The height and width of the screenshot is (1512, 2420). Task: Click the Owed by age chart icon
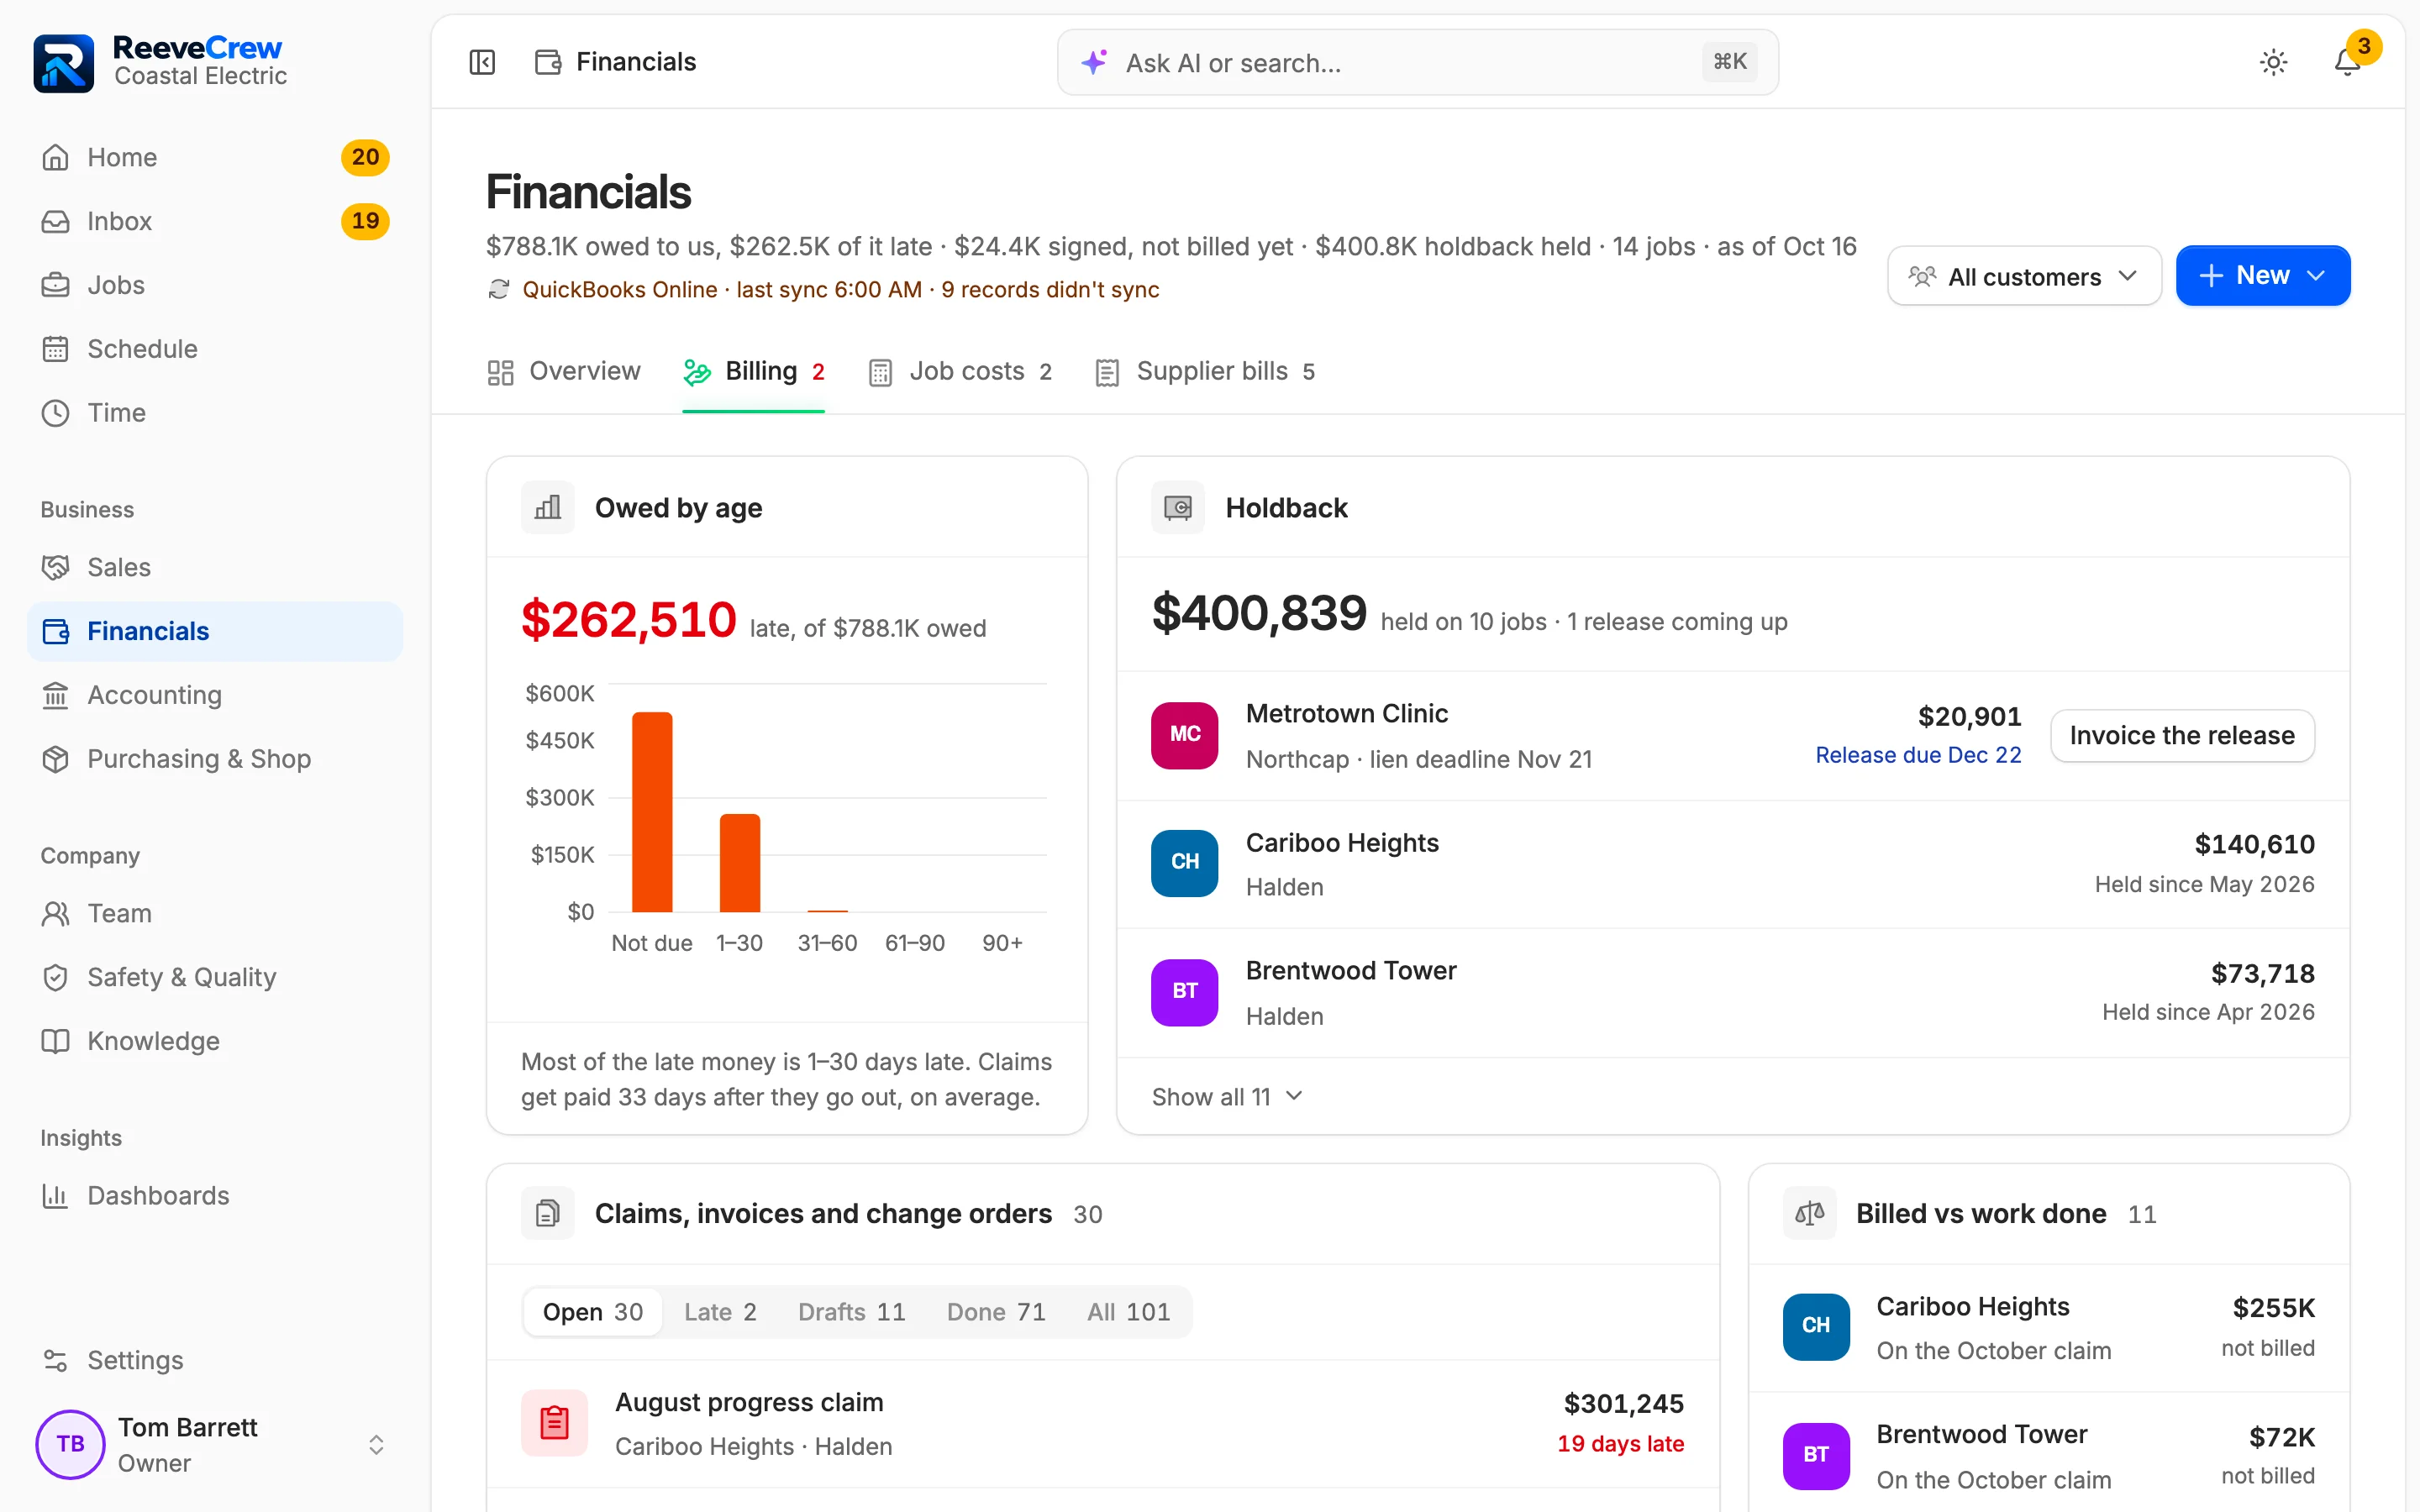[x=547, y=508]
